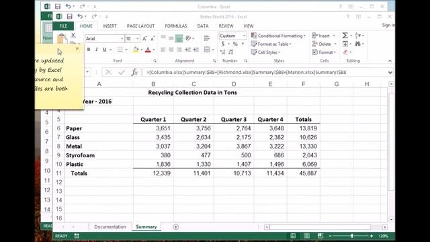Screen dimensions: 430x242
Task: Switch to the DATA ribbon tab
Action: click(203, 26)
